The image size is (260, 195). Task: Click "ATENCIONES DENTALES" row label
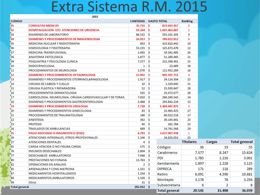pos(45,142)
